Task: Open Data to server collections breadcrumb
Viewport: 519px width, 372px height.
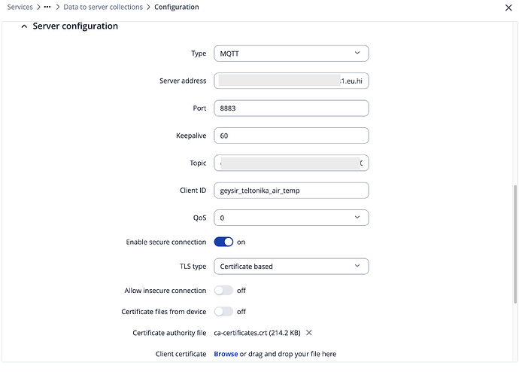Action: 105,8
